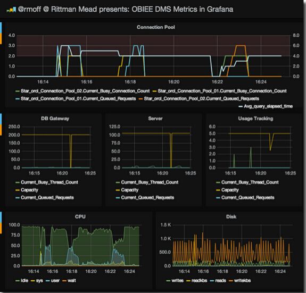Viewport: 306px width, 293px height.
Task: Open the CPU panel title menu
Action: (x=80, y=217)
